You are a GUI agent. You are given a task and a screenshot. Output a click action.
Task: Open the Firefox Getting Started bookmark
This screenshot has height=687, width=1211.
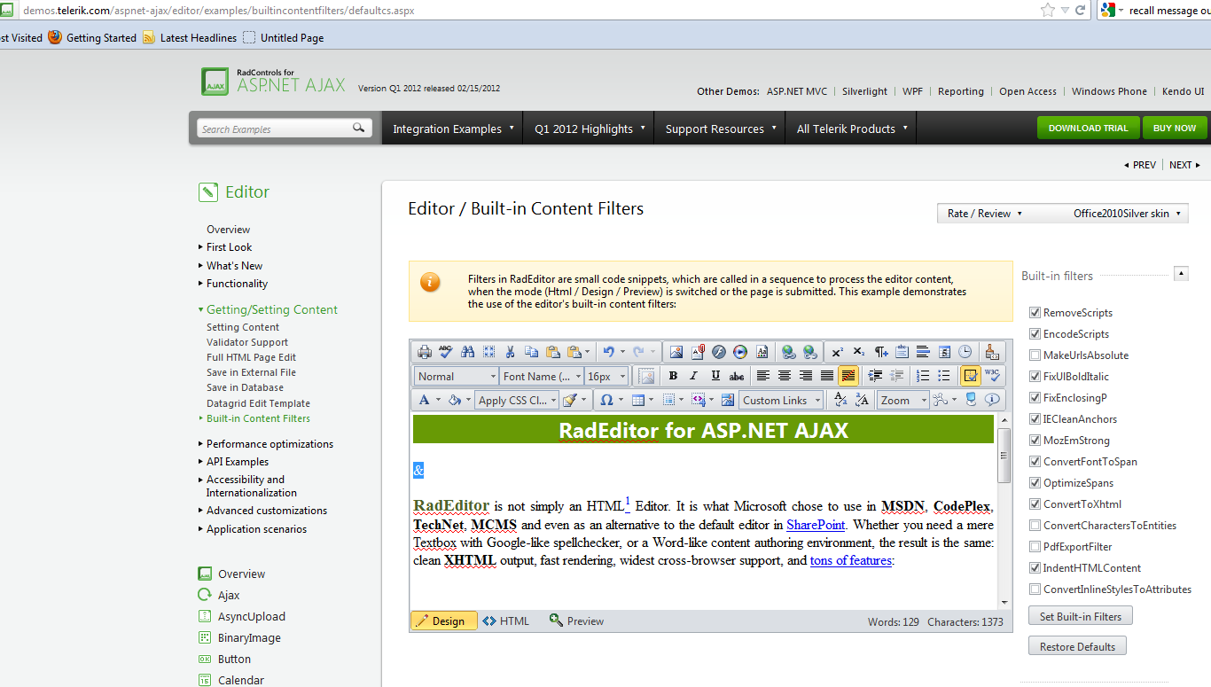pyautogui.click(x=92, y=38)
